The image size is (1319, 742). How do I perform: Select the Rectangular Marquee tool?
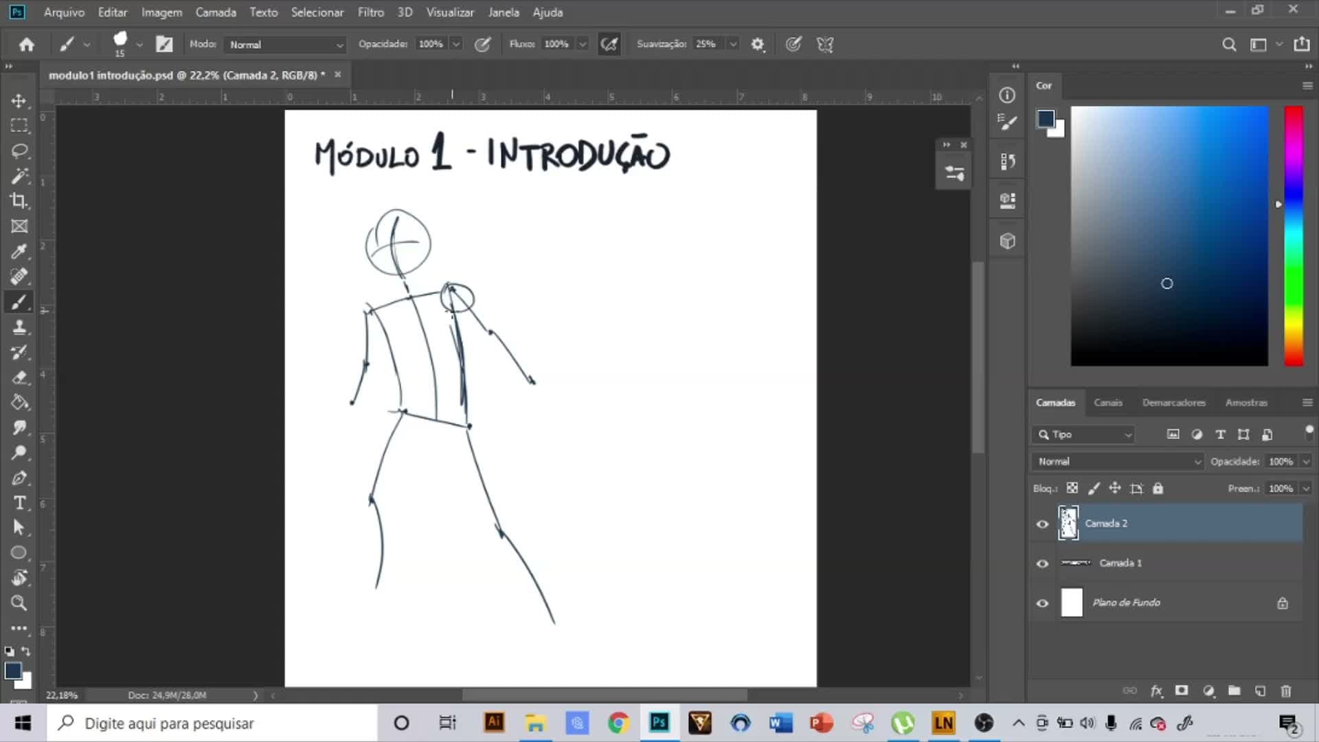pos(19,126)
